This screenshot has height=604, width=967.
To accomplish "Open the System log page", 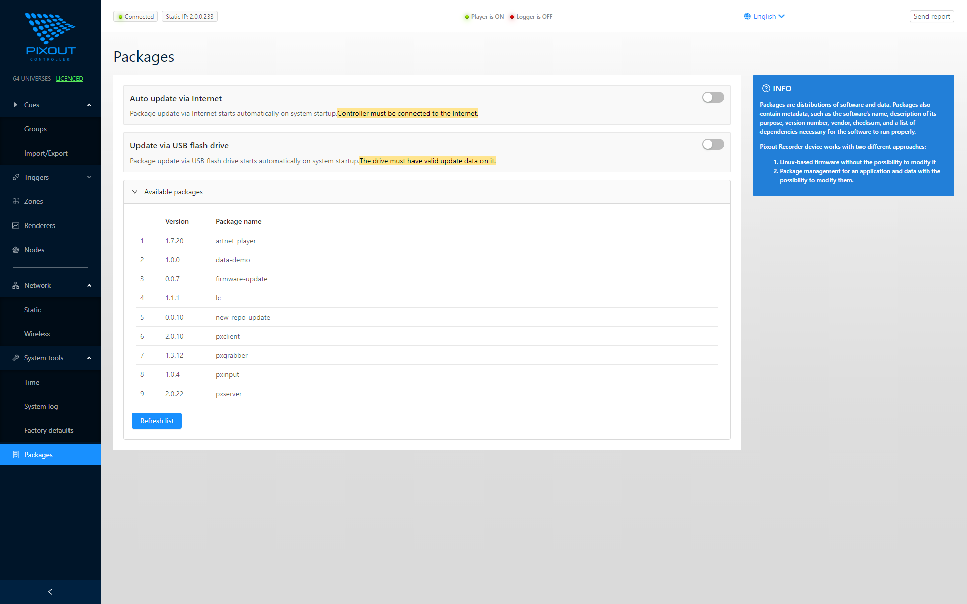I will pyautogui.click(x=41, y=406).
